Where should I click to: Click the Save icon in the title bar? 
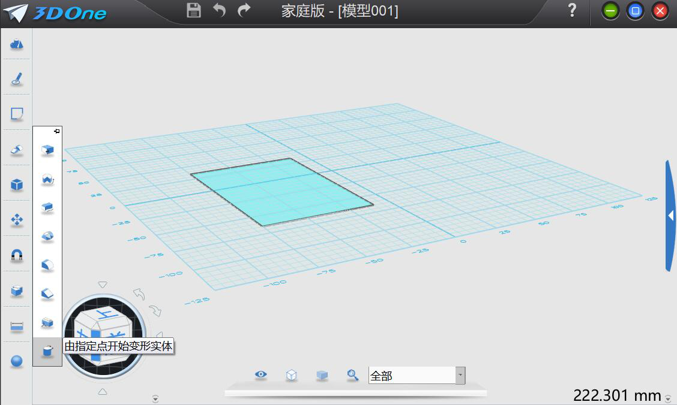[193, 10]
